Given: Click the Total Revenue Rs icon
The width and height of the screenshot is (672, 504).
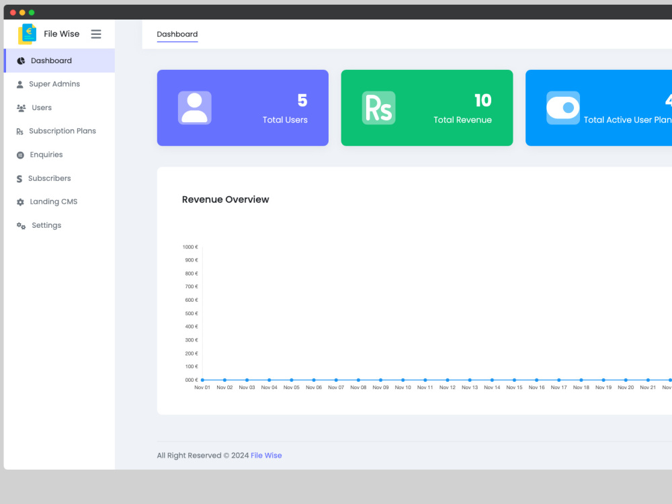Looking at the screenshot, I should click(378, 108).
